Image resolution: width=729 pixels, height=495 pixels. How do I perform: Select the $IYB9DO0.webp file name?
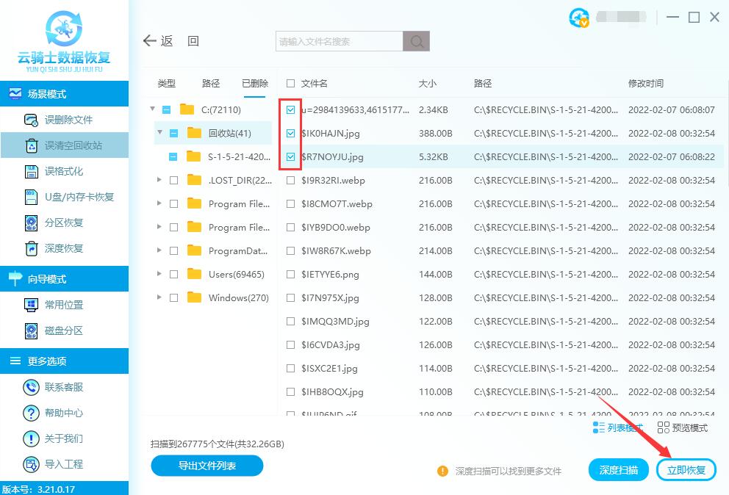tap(336, 227)
